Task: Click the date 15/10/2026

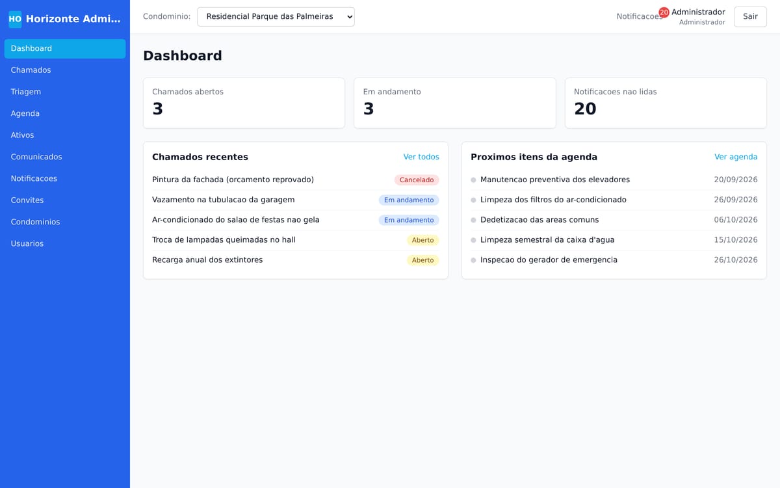Action: (x=736, y=240)
